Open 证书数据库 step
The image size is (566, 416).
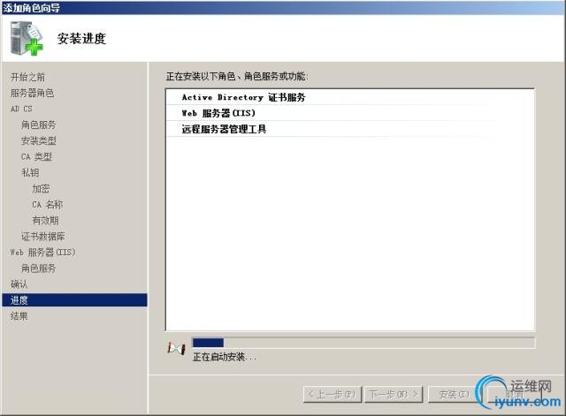pos(43,237)
